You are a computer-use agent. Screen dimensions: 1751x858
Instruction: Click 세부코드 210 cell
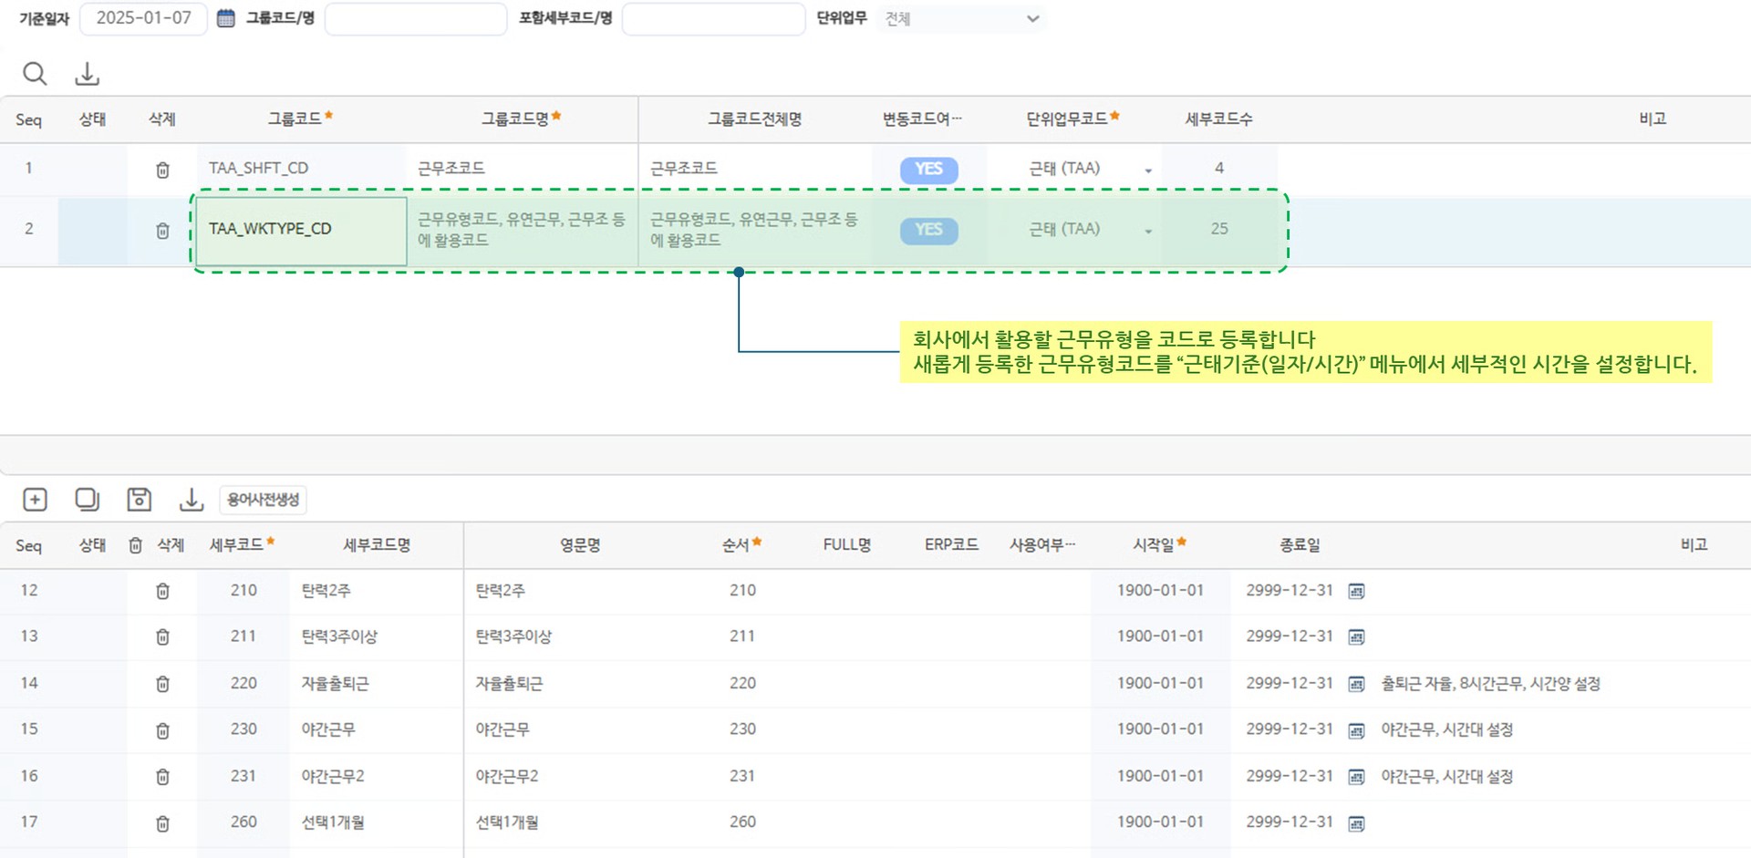coord(243,591)
